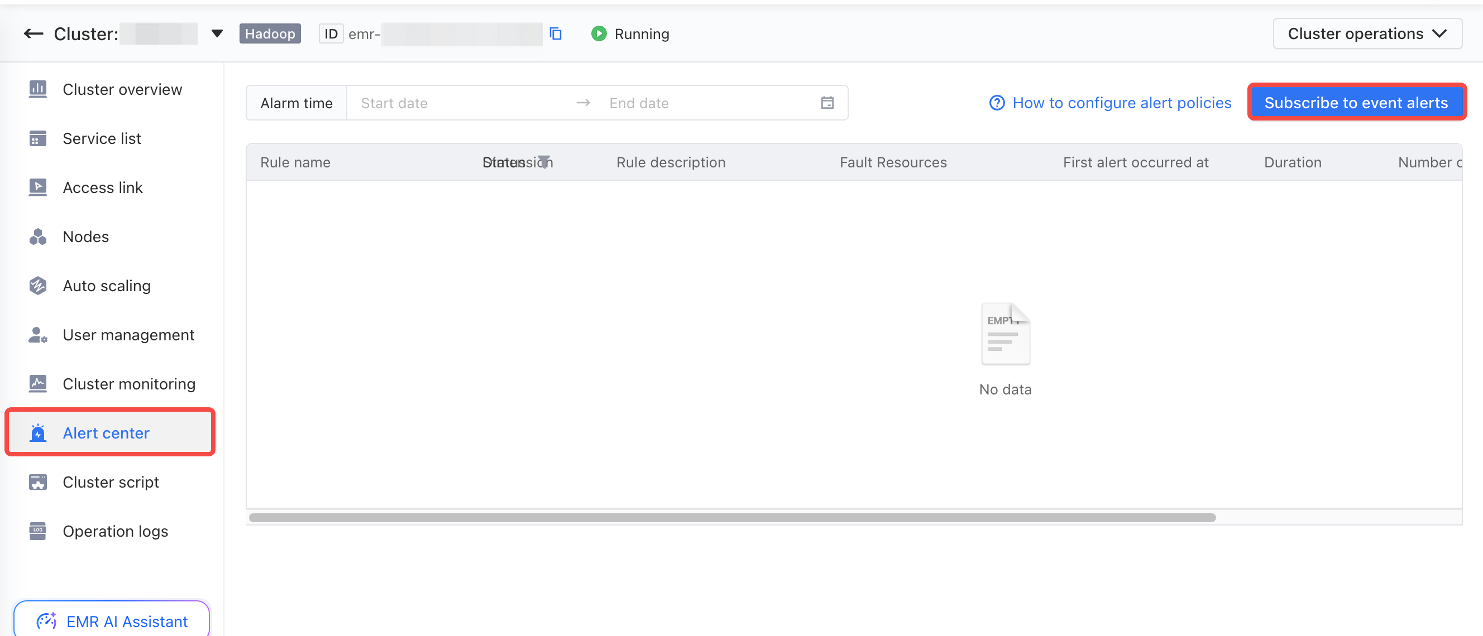Select the Alert center menu label
The width and height of the screenshot is (1483, 636).
(x=106, y=433)
